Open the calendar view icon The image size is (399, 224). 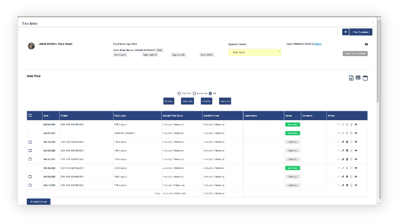point(365,78)
